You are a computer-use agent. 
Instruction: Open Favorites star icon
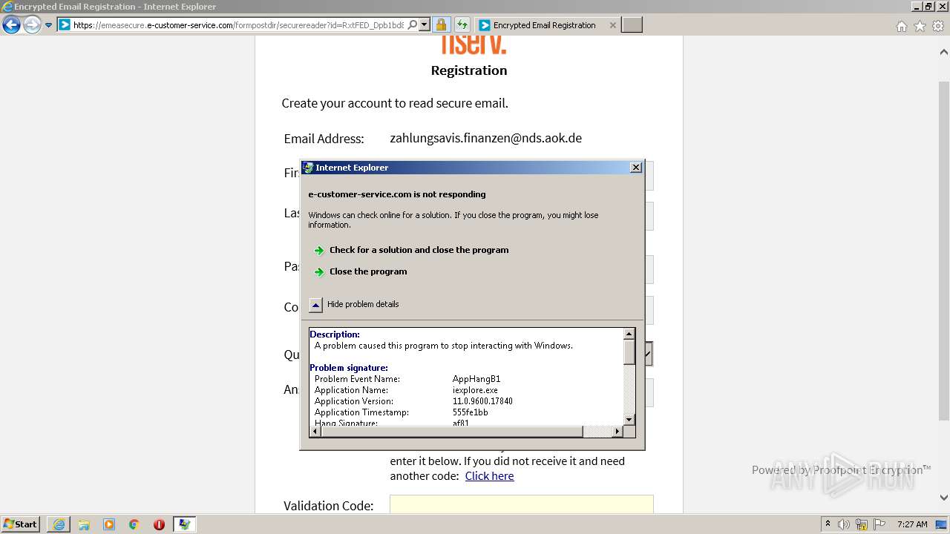[920, 26]
